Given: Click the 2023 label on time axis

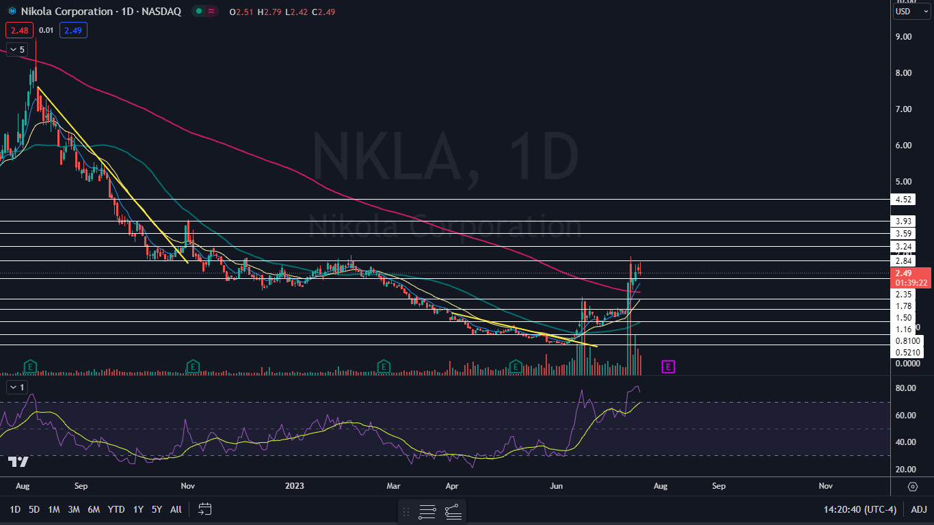Looking at the screenshot, I should [x=293, y=486].
